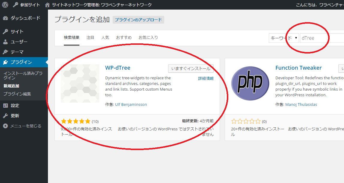Click the ユーザー person icon
Viewport: 344px width, 183px height.
(5, 42)
